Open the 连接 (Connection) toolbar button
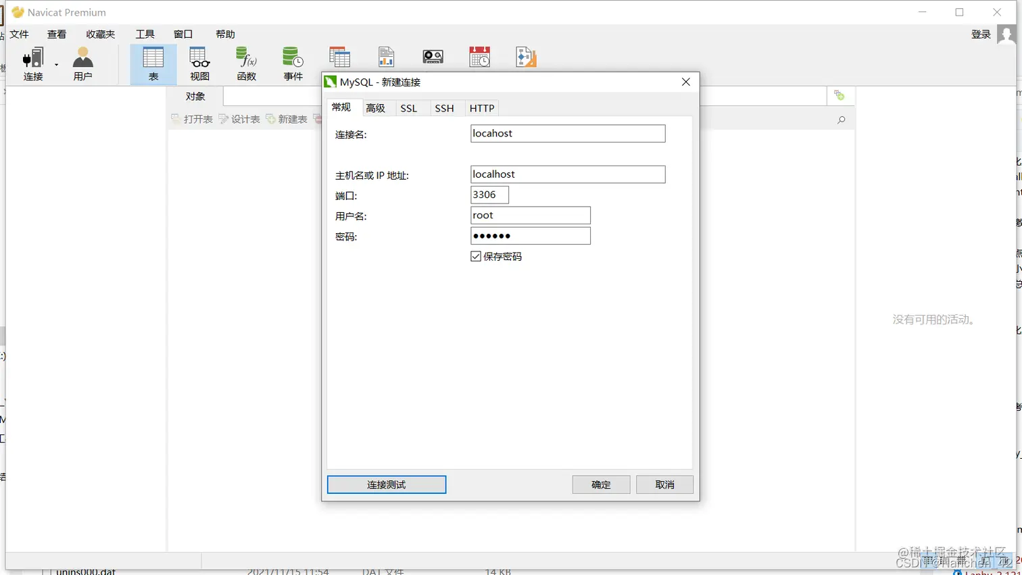This screenshot has width=1022, height=575. pos(33,64)
